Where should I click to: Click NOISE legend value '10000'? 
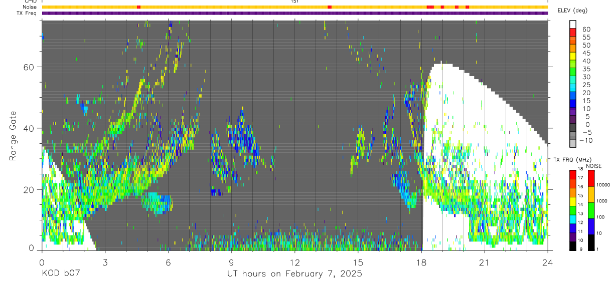(603, 185)
